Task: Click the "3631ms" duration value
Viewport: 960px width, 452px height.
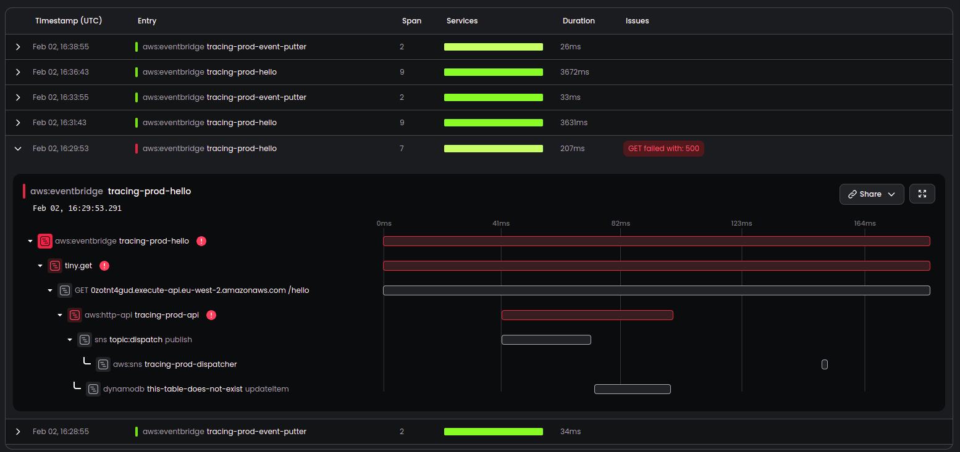Action: point(574,123)
